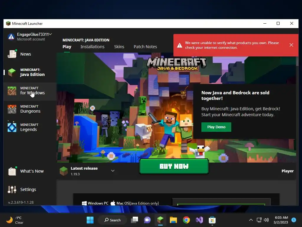This screenshot has width=302, height=227.
Task: Click the account avatar icon
Action: point(11,36)
